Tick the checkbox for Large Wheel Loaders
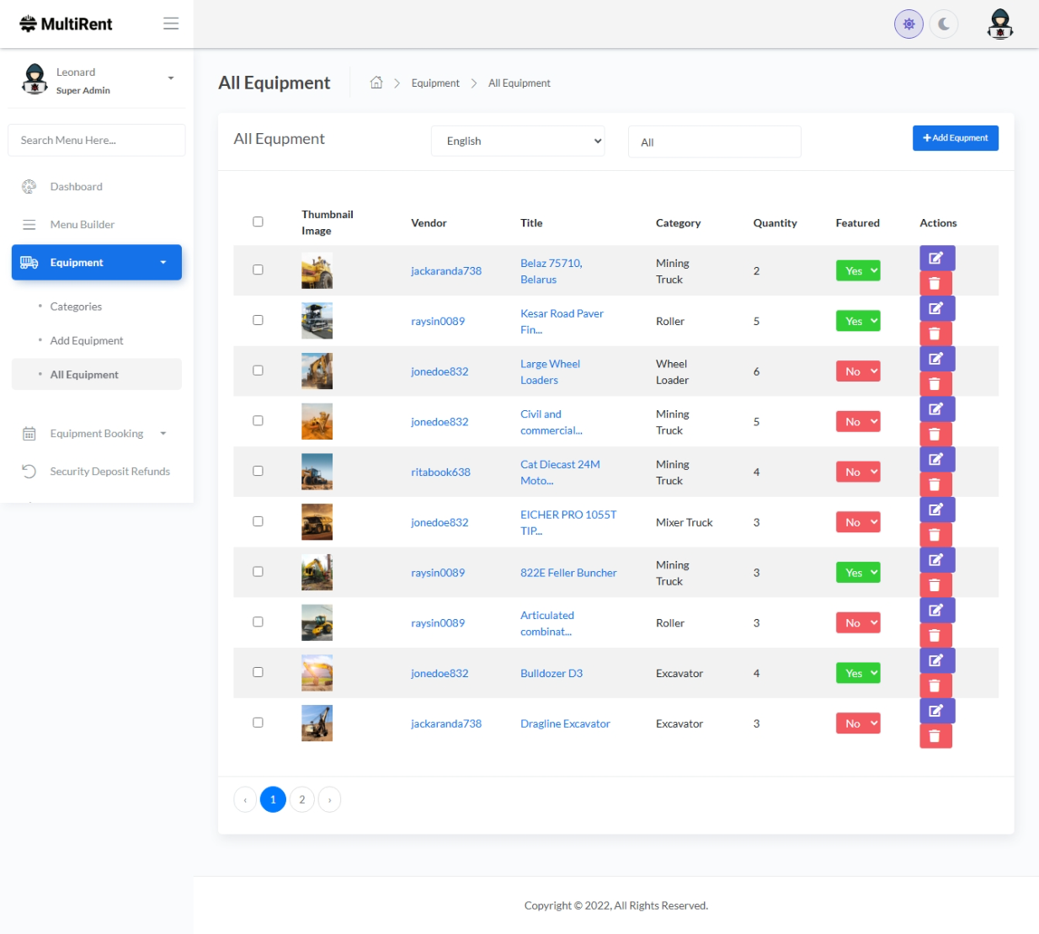Screen dimensions: 1039x934 pyautogui.click(x=258, y=371)
